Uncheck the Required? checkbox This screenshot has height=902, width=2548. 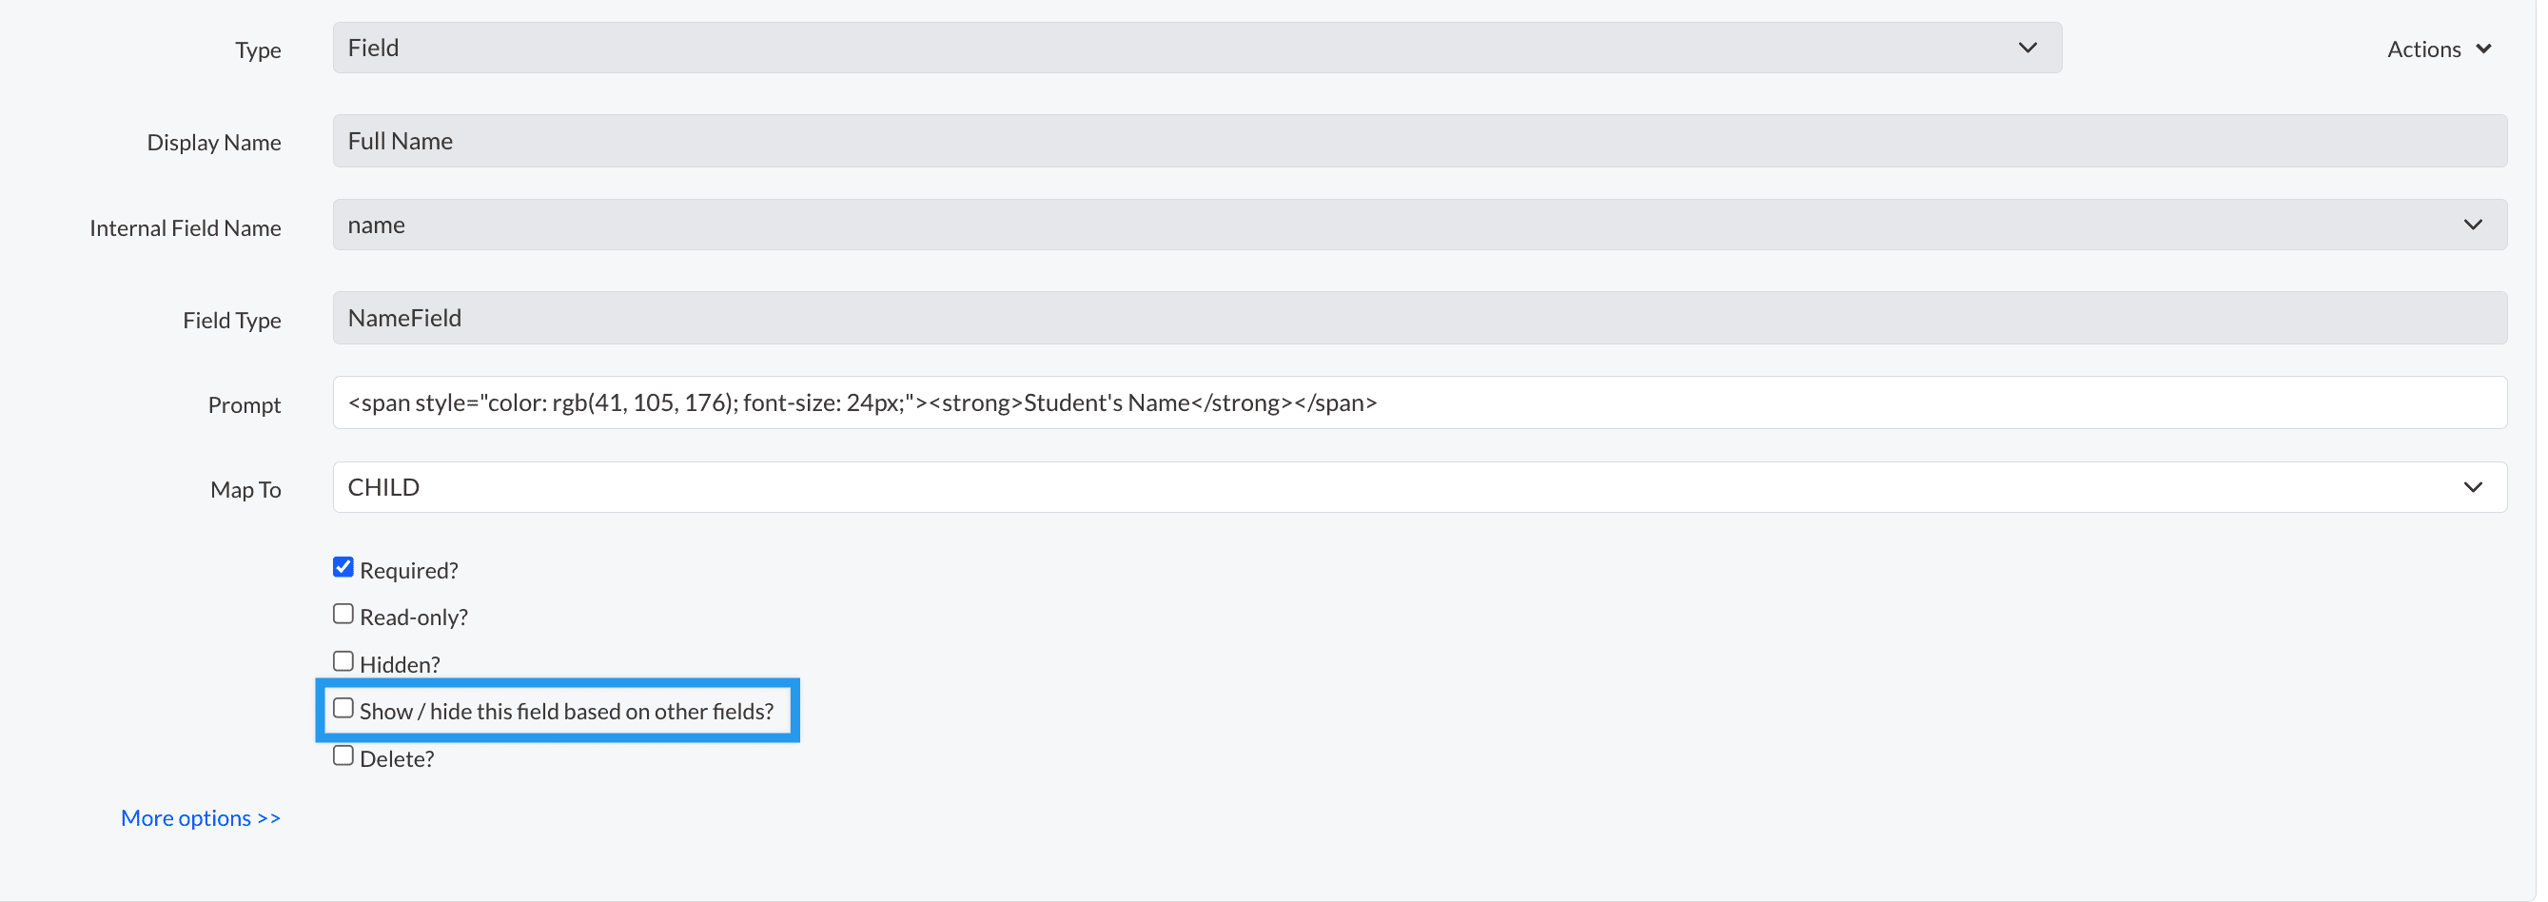pyautogui.click(x=343, y=568)
